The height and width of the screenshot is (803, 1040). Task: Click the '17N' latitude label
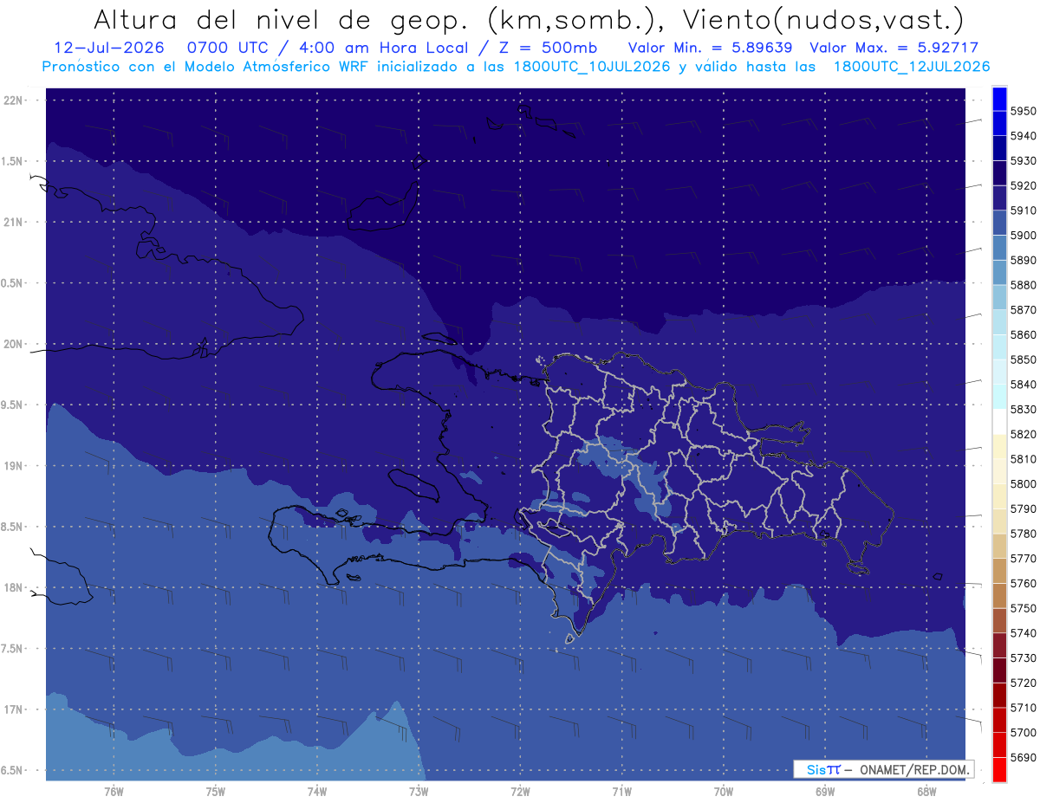(x=13, y=709)
